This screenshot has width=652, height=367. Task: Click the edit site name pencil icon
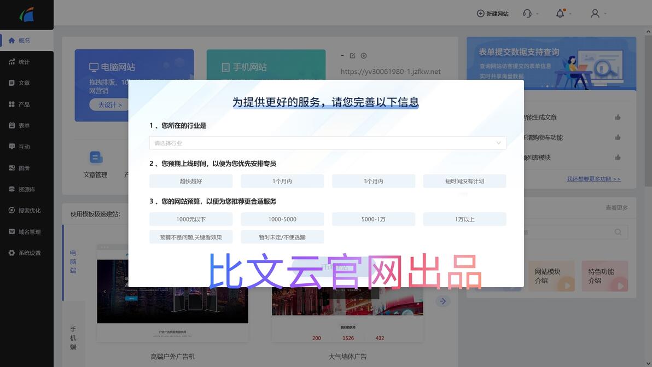click(x=353, y=56)
